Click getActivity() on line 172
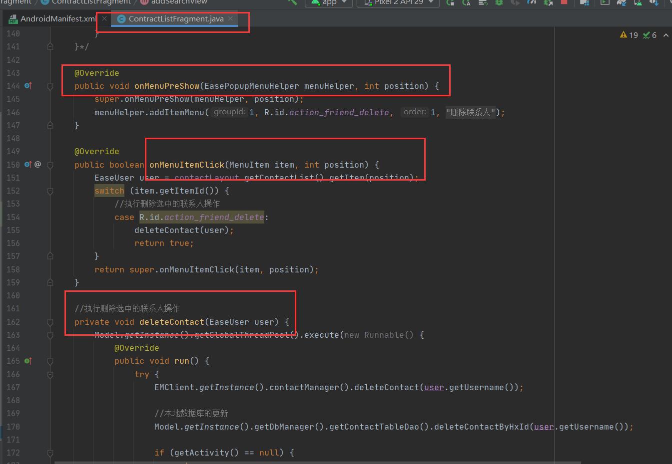Screen dimensions: 672x464 tap(207, 453)
